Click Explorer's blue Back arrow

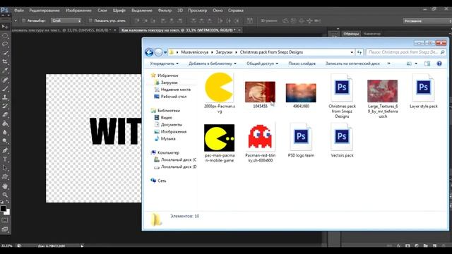[x=149, y=52]
